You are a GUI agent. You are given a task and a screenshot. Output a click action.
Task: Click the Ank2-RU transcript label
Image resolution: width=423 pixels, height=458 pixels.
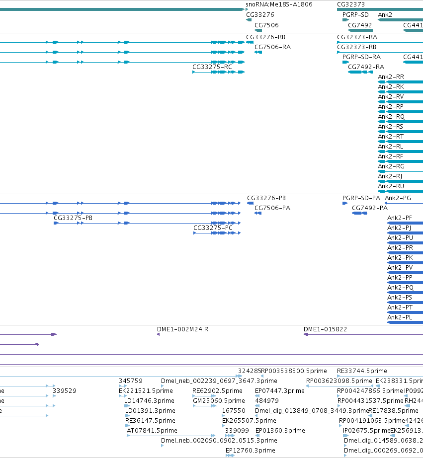(391, 186)
